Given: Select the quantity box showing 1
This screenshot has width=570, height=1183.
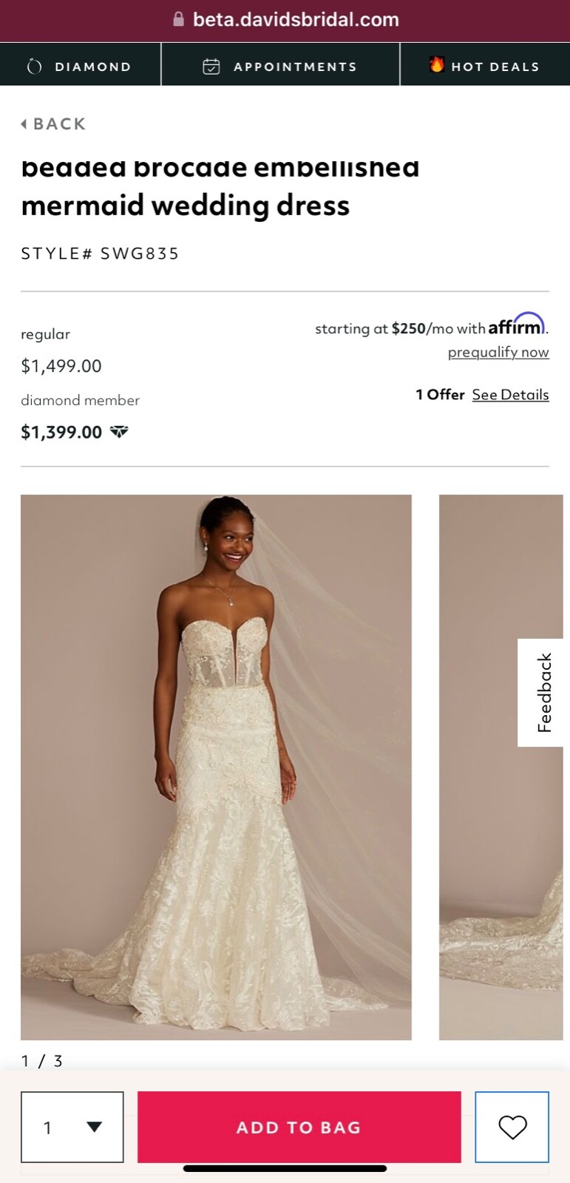Looking at the screenshot, I should pos(72,1127).
